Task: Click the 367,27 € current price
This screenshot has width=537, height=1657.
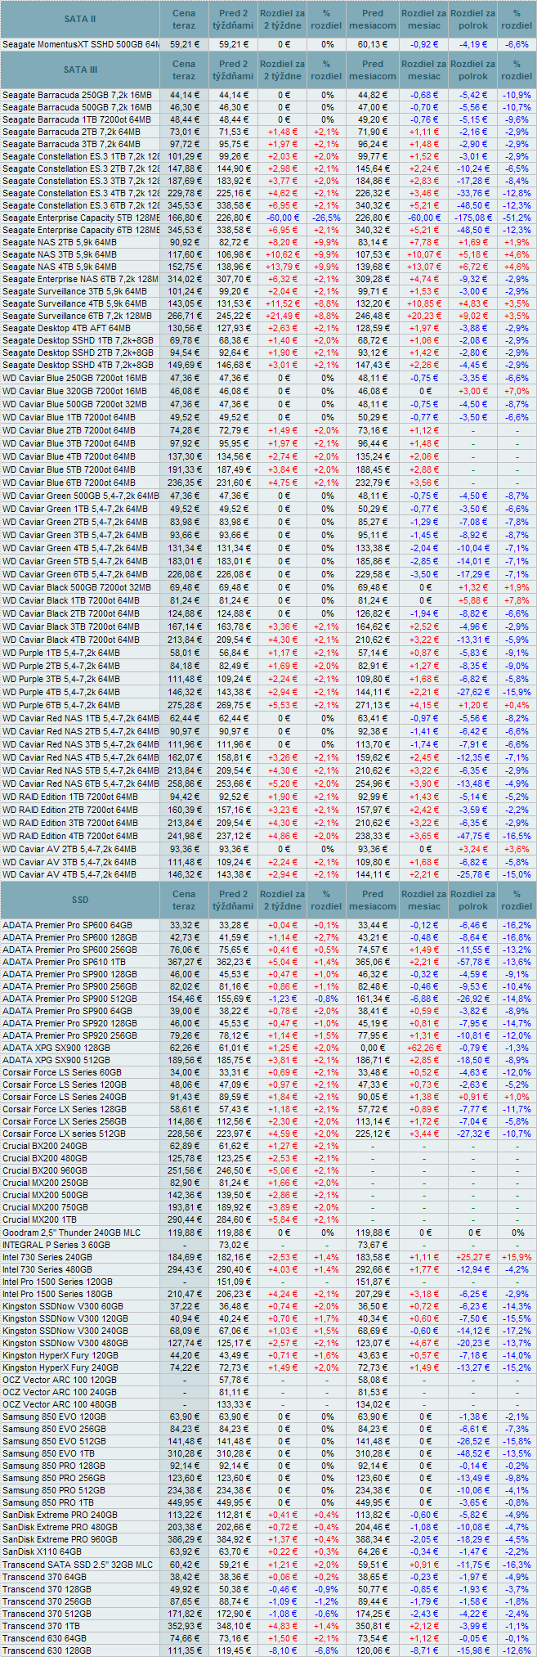Action: click(x=184, y=962)
